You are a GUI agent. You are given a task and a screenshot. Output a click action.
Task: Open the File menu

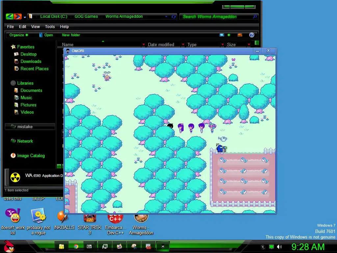(x=10, y=26)
